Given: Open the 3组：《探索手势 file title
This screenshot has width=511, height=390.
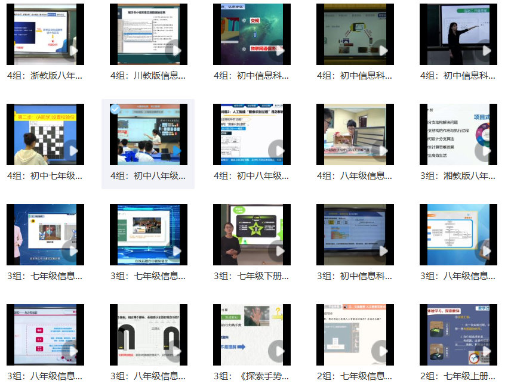Looking at the screenshot, I should click(251, 376).
